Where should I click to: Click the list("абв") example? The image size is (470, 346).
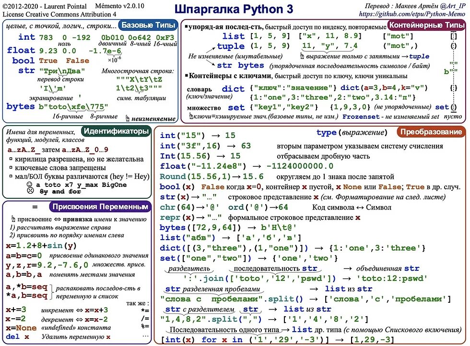coord(188,238)
